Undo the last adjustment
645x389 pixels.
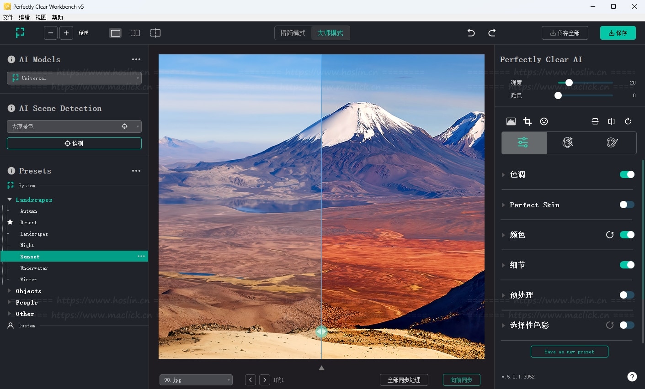point(471,33)
